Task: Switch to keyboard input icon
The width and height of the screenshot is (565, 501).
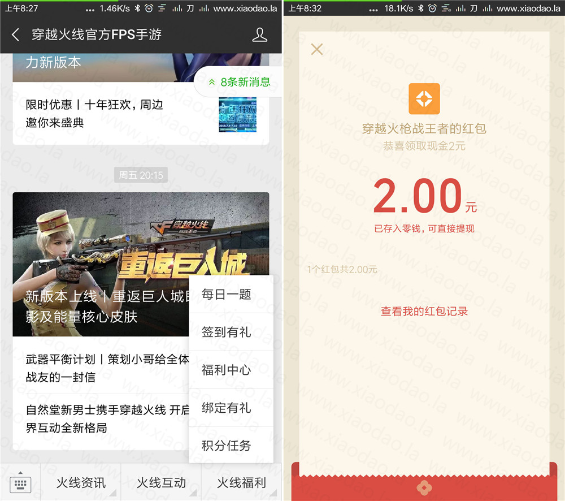Action: [20, 482]
